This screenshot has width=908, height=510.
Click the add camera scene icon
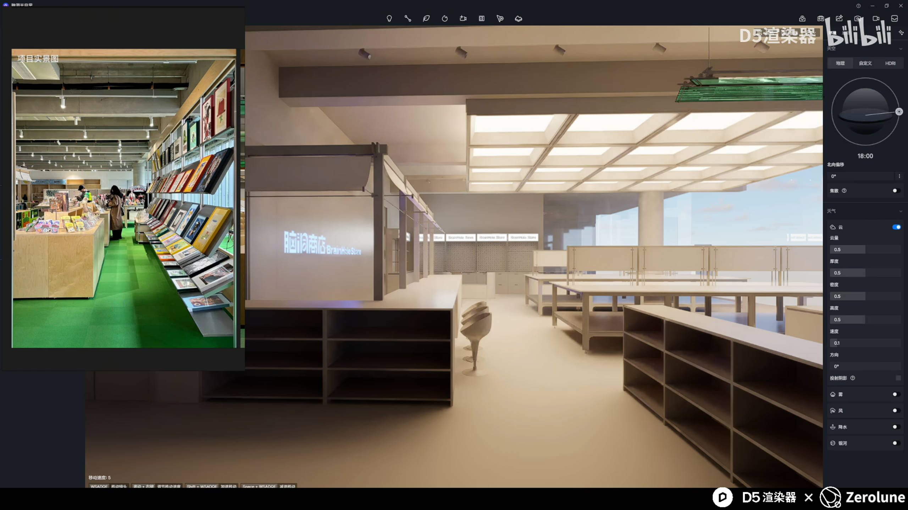463,18
